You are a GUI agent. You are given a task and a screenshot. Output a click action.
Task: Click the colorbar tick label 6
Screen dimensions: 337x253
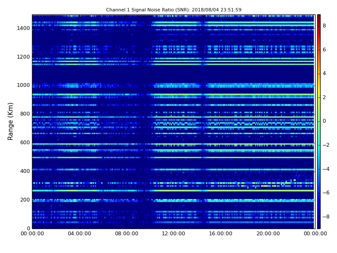tap(324, 50)
